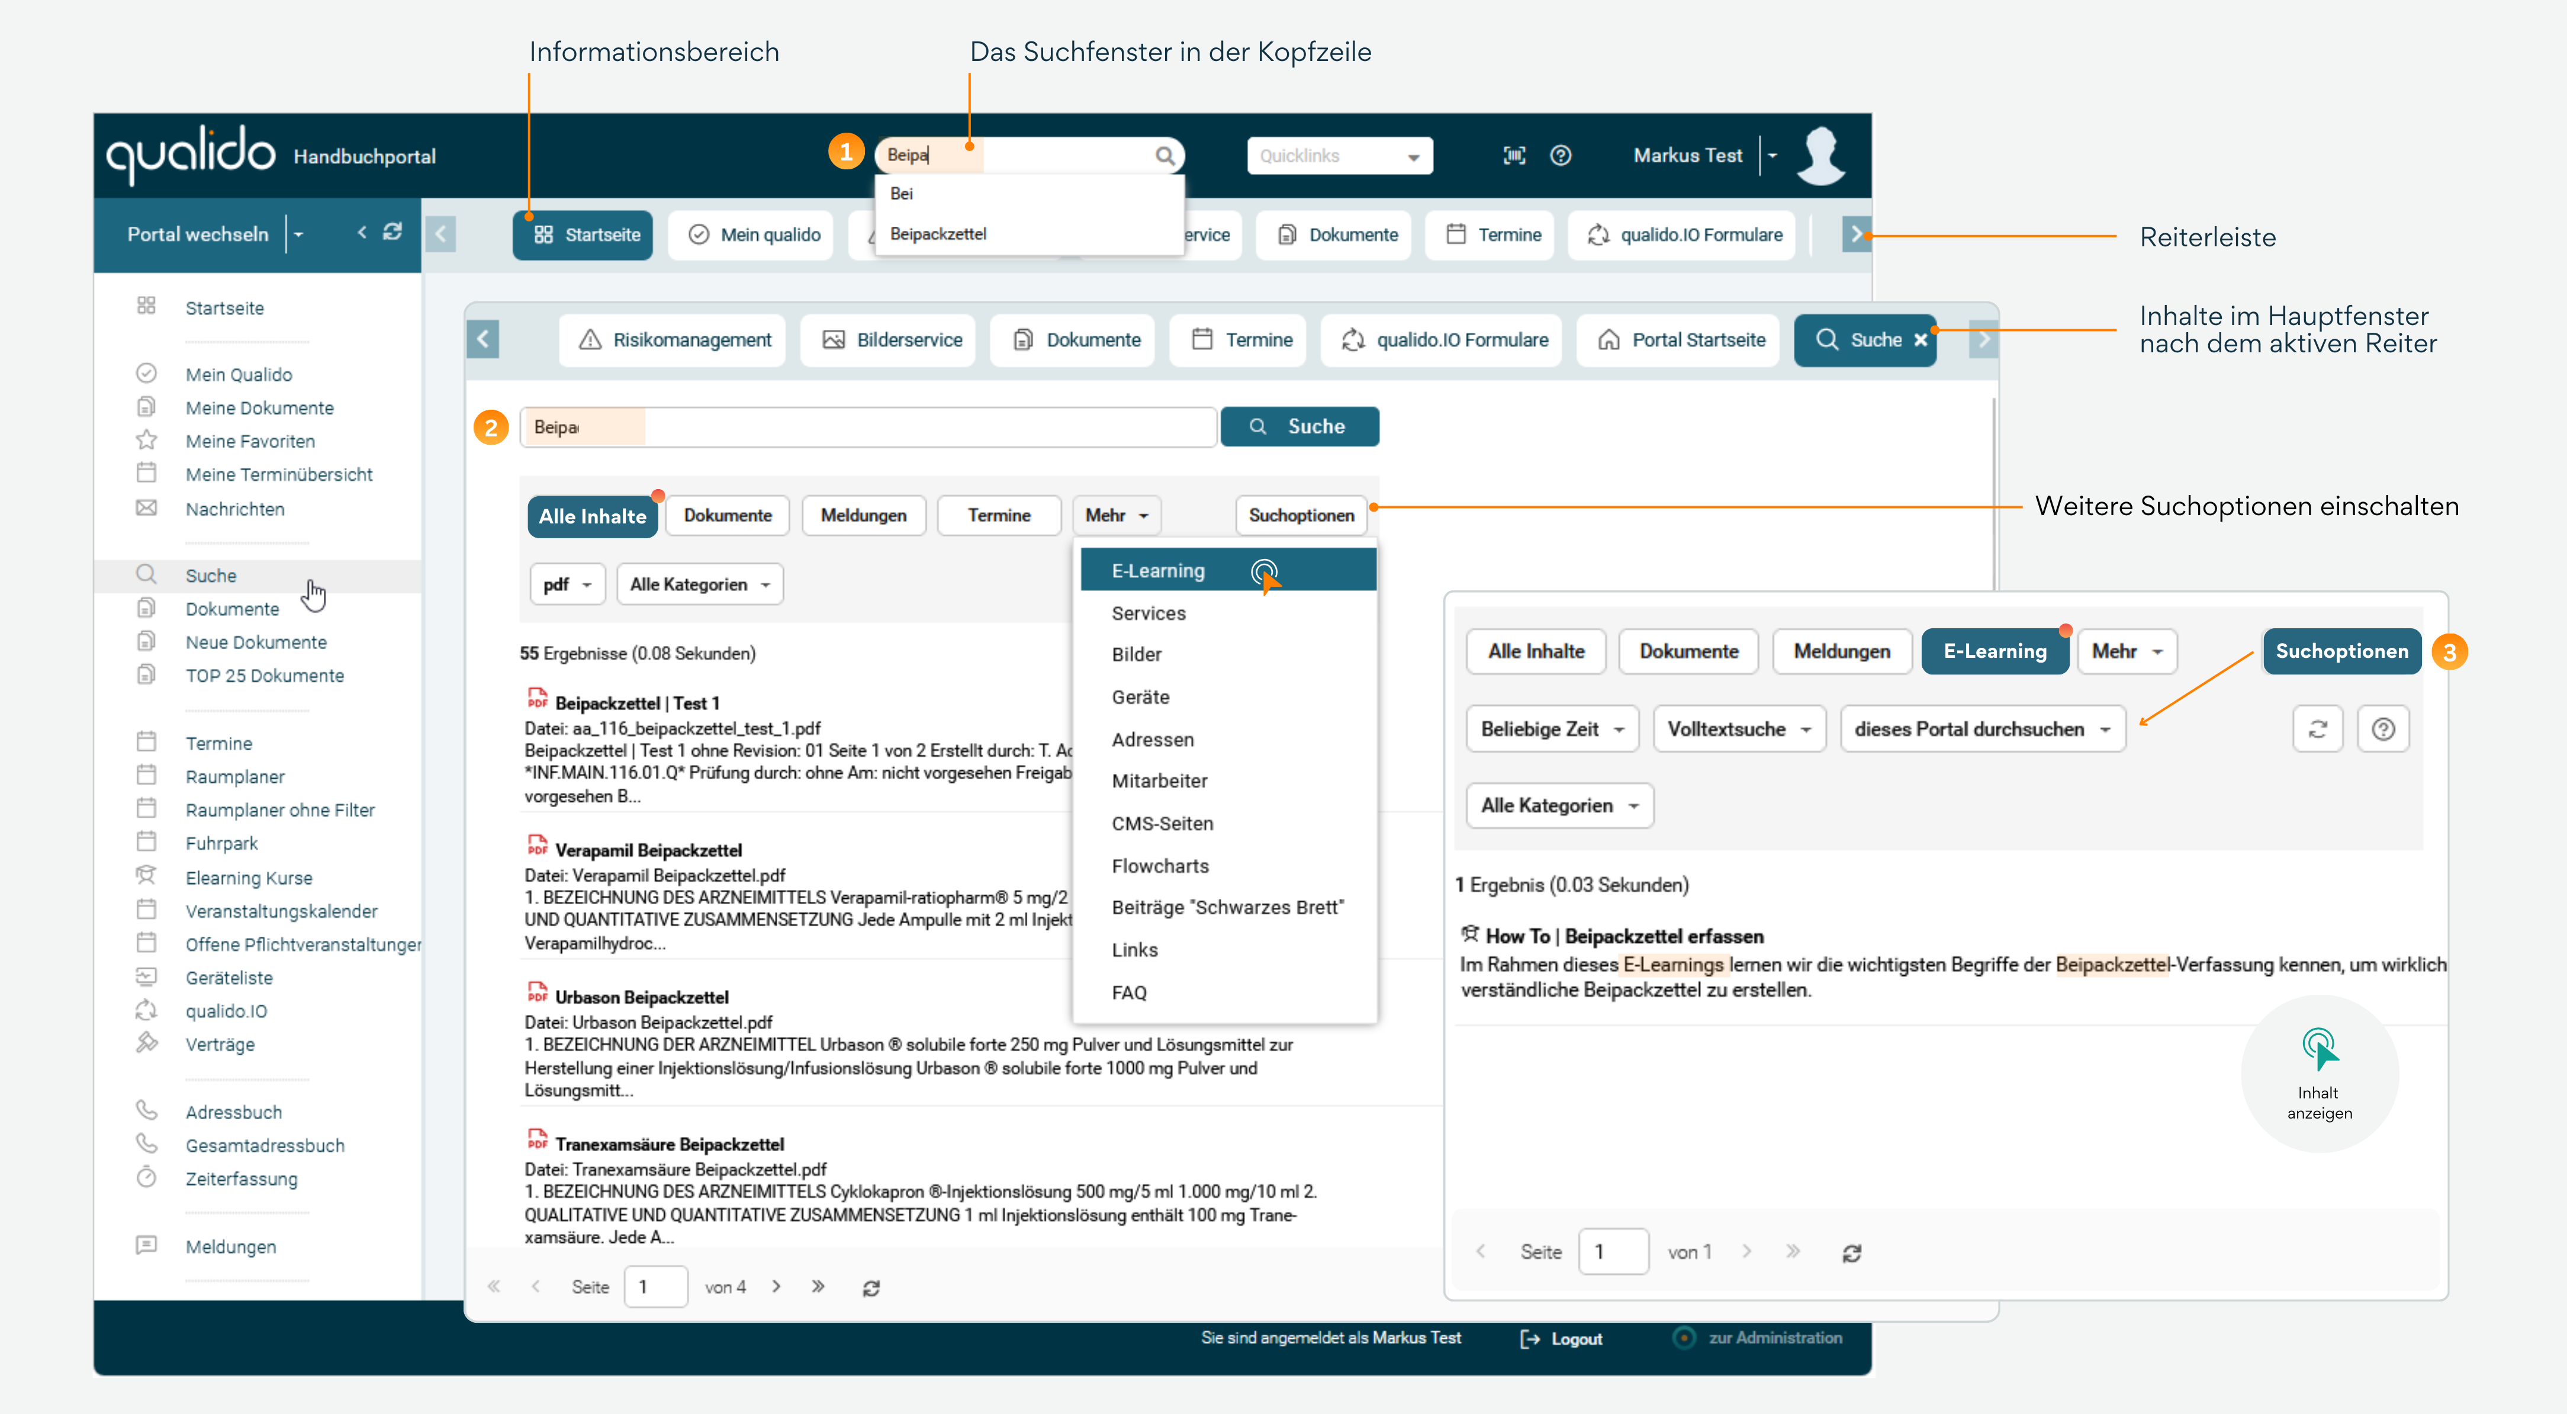This screenshot has width=2567, height=1414.
Task: Select FAQ from the Mehr menu
Action: point(1228,992)
